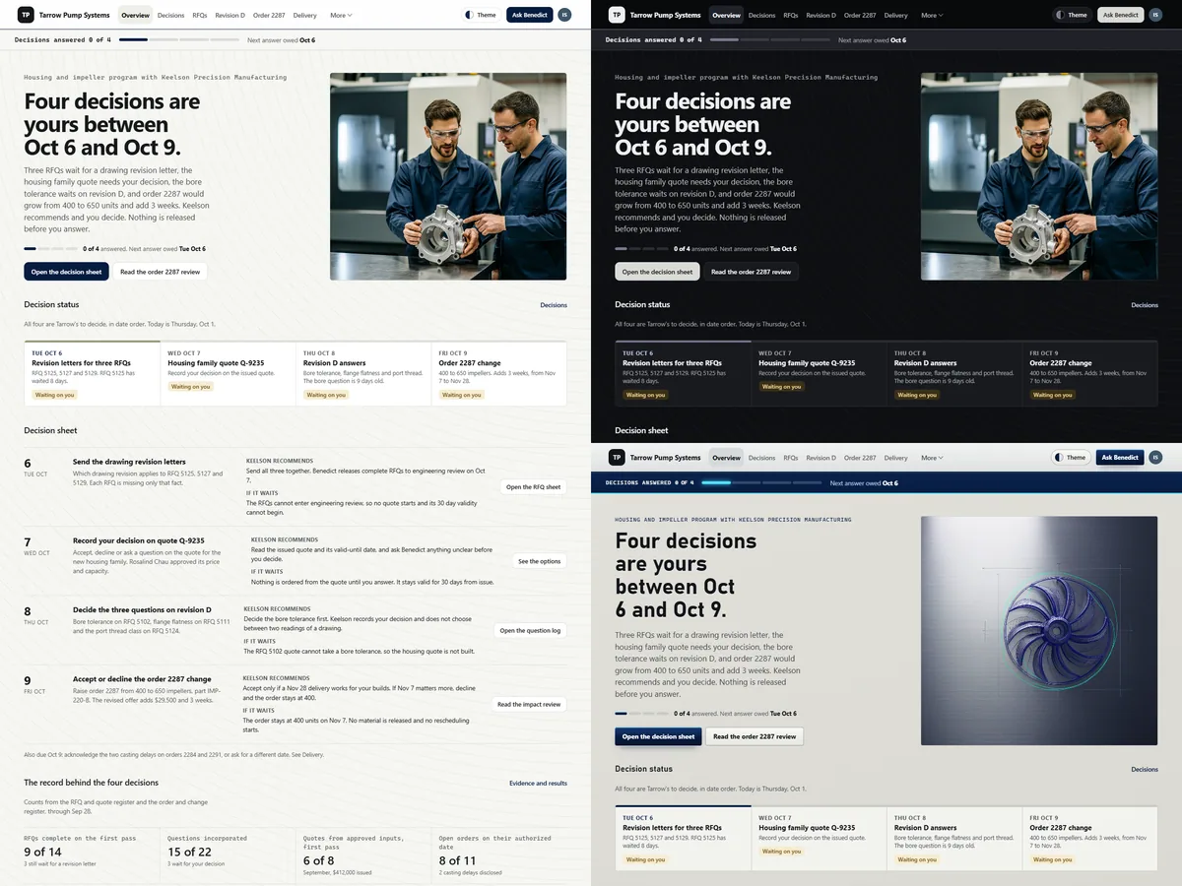The height and width of the screenshot is (886, 1182).
Task: Open the RFQs tab on the light-theme page
Action: (x=200, y=16)
